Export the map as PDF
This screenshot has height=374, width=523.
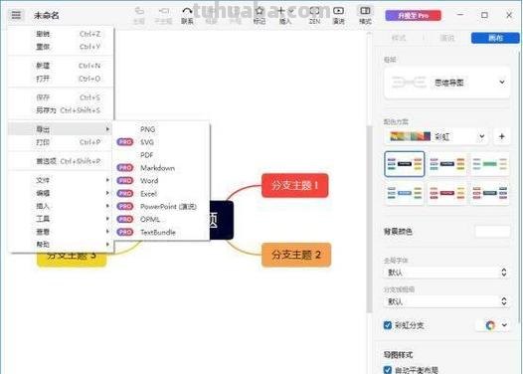pos(161,155)
